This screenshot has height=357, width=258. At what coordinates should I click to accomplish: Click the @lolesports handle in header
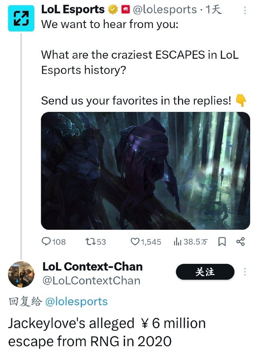click(x=165, y=10)
